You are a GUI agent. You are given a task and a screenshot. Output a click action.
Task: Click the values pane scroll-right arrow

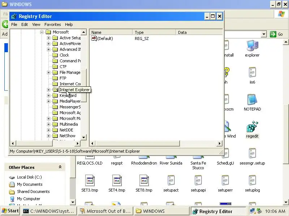pos(219,143)
